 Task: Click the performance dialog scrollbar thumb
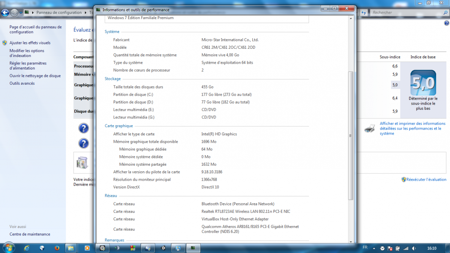pyautogui.click(x=351, y=135)
